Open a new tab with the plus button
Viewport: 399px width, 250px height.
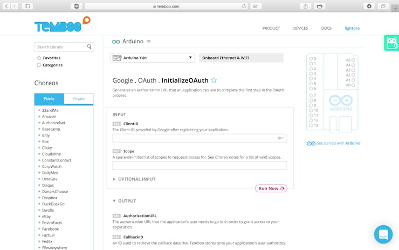click(x=395, y=9)
